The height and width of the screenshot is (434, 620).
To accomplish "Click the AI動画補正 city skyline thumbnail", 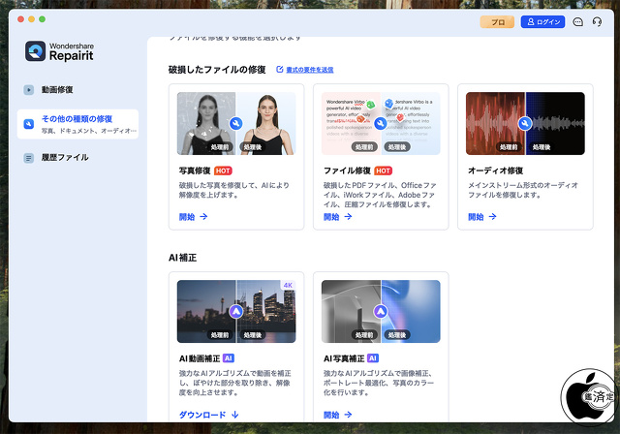I will click(236, 312).
